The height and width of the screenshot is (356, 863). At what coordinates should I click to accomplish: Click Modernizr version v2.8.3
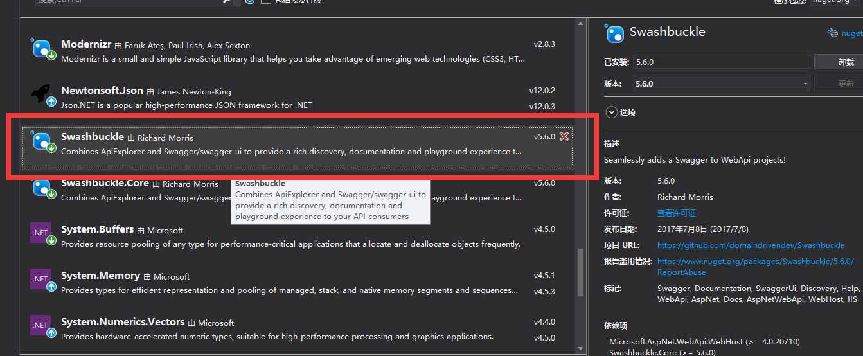pos(544,44)
